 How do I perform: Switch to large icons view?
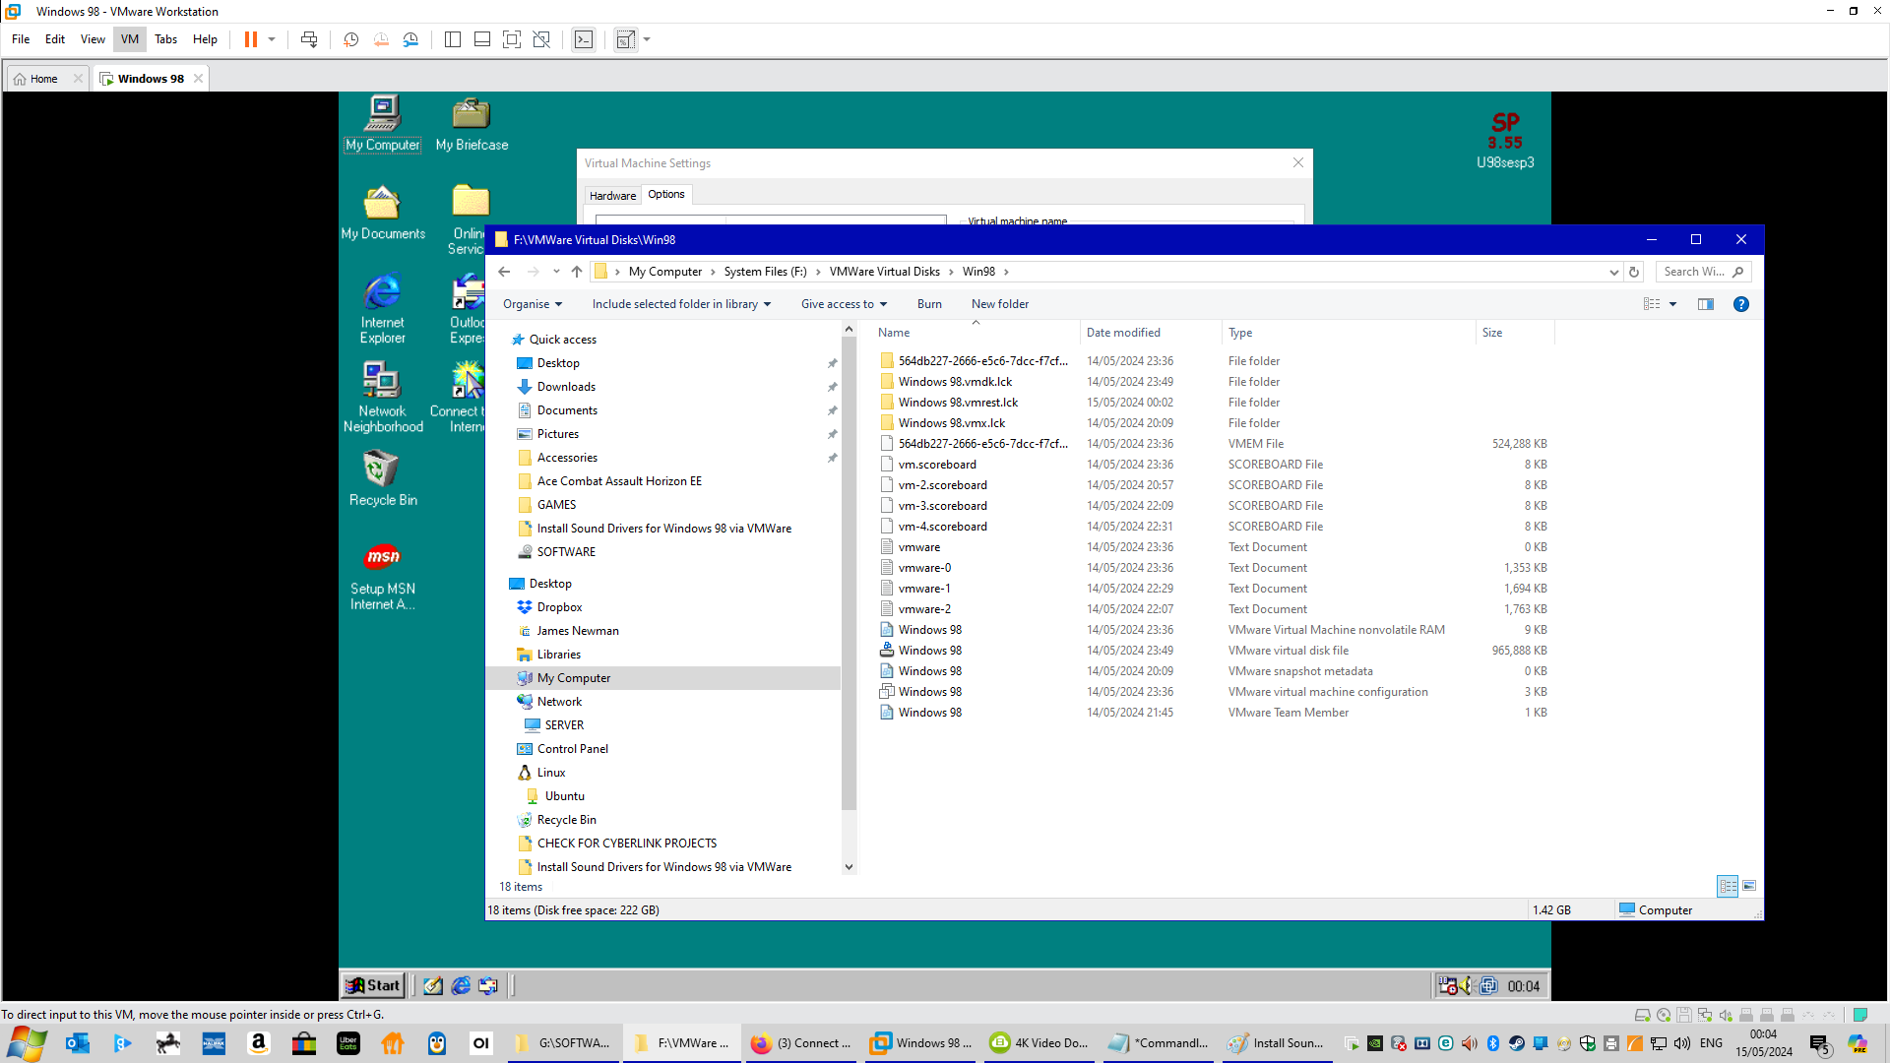tap(1749, 886)
